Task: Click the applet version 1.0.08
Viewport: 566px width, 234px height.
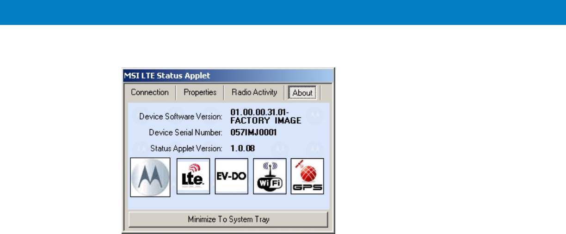Action: [243, 148]
